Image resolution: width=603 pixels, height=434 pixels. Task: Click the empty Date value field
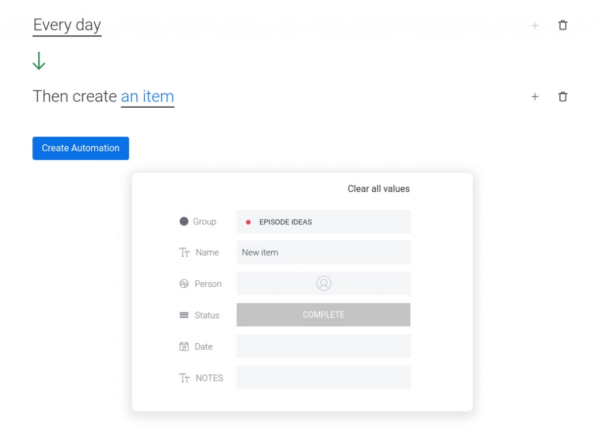(x=323, y=346)
